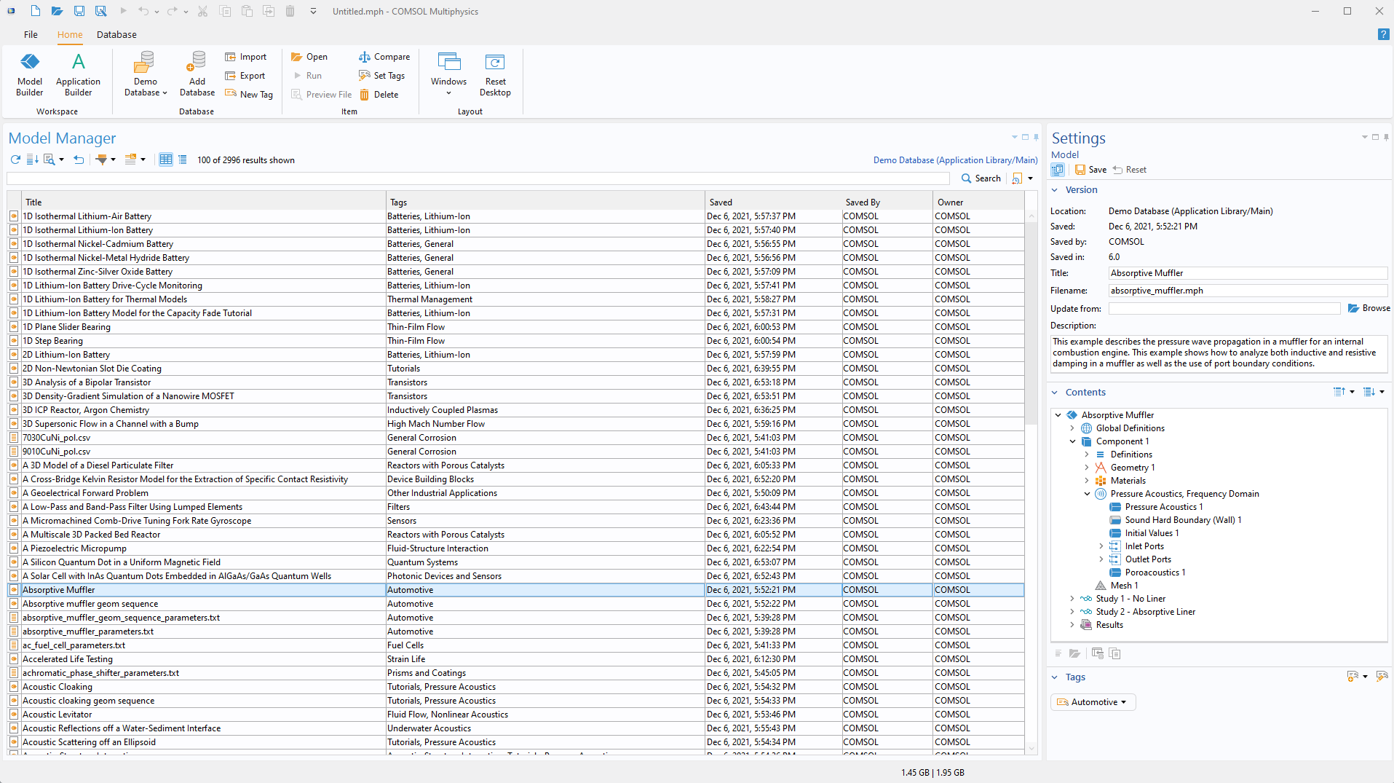Sort by the Tags column header

coord(545,202)
